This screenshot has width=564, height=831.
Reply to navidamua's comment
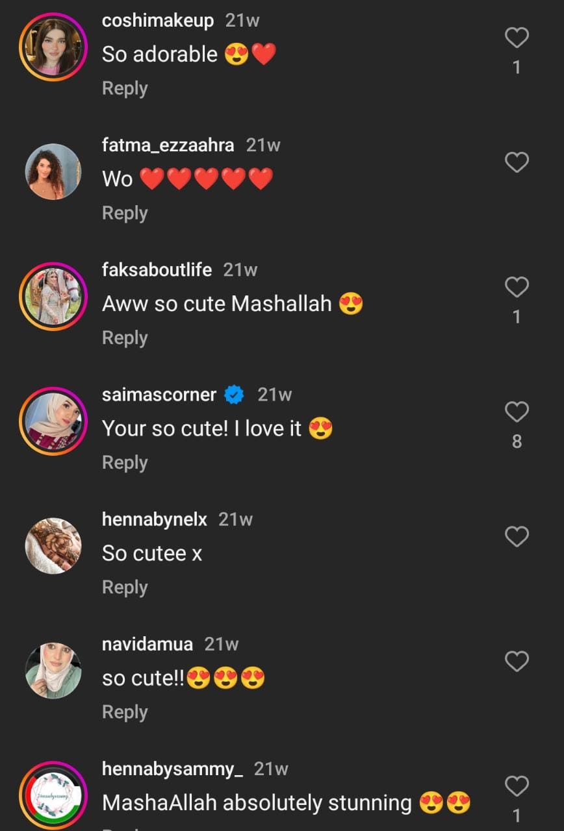coord(125,712)
